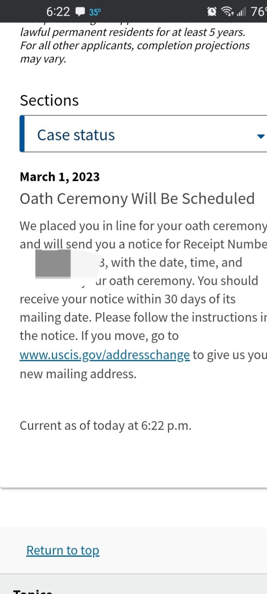
Task: Select the Sections heading
Action: pos(49,100)
